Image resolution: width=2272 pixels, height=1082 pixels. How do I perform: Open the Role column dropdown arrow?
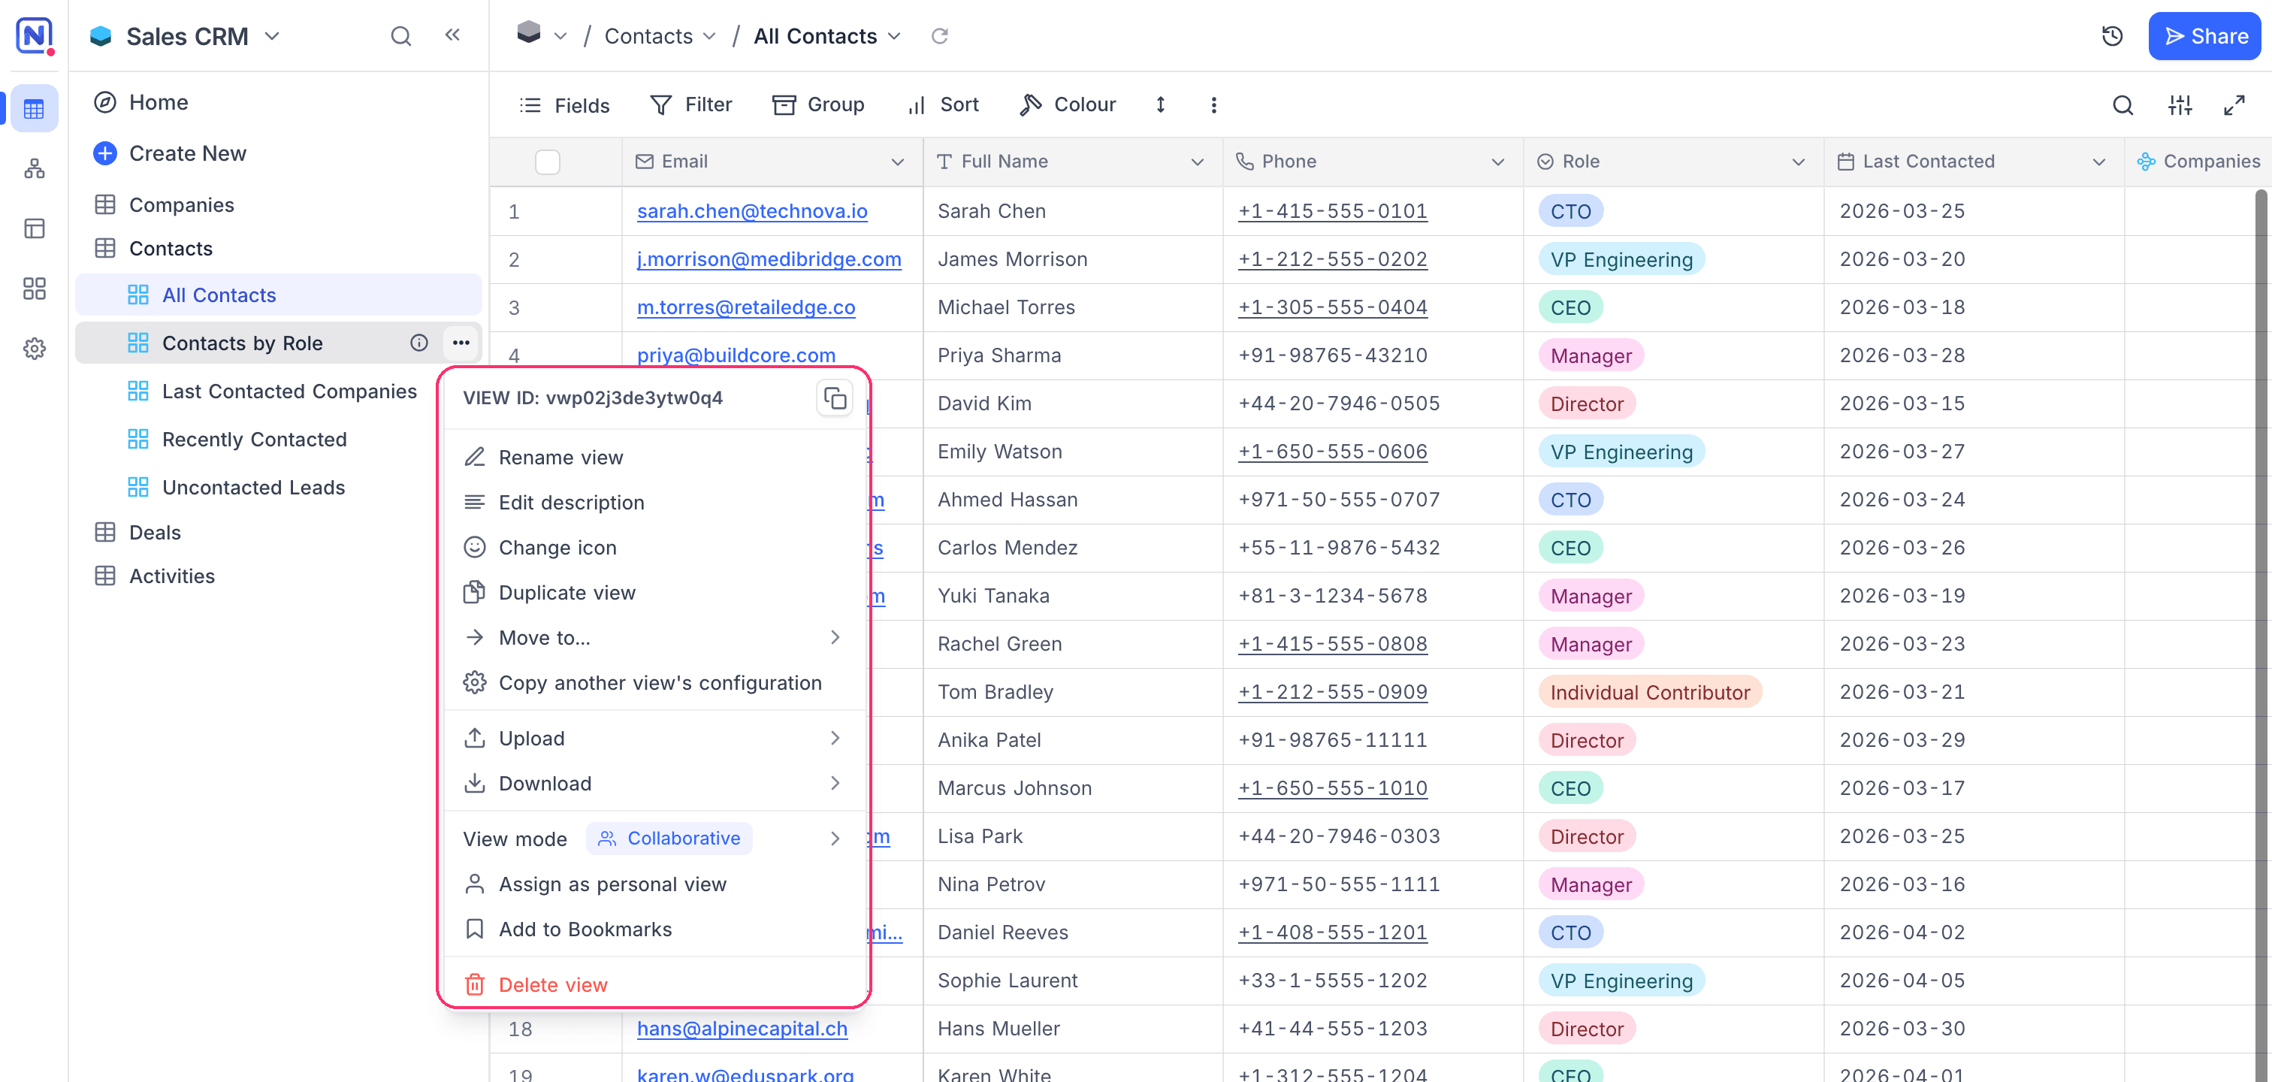[1799, 162]
